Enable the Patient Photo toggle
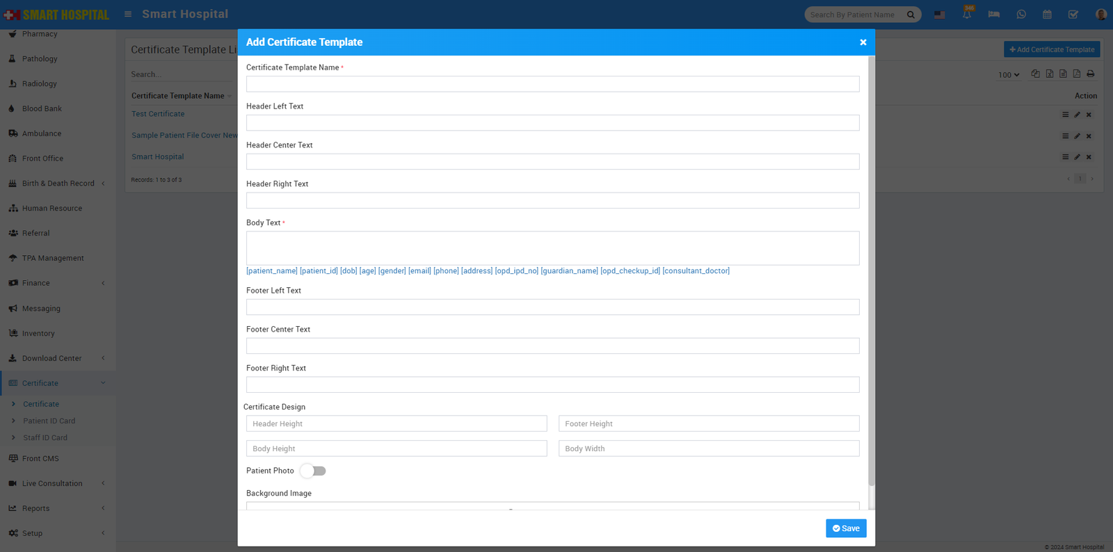This screenshot has width=1113, height=552. tap(313, 471)
